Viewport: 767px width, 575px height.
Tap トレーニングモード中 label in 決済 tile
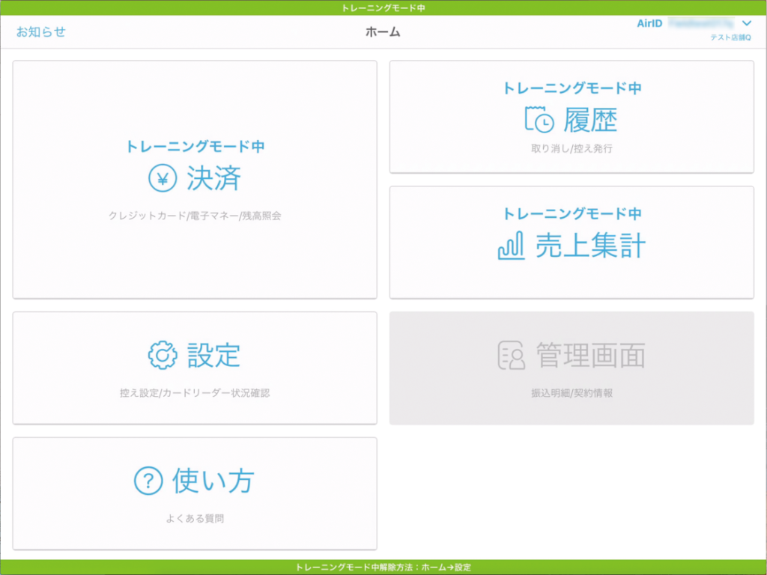(x=195, y=147)
